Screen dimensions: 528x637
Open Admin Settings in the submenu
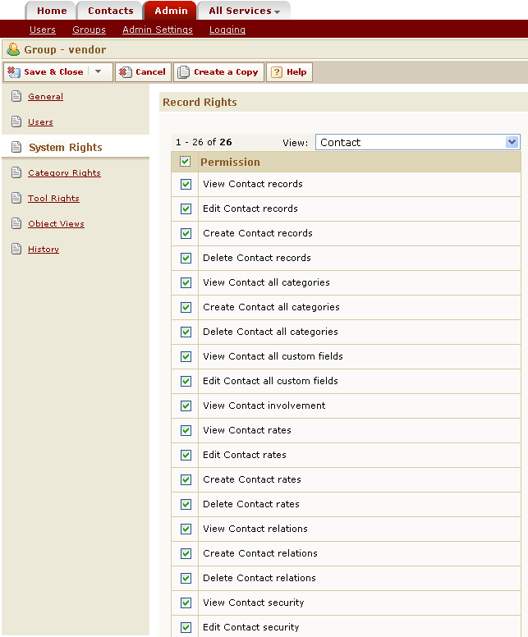(x=158, y=30)
